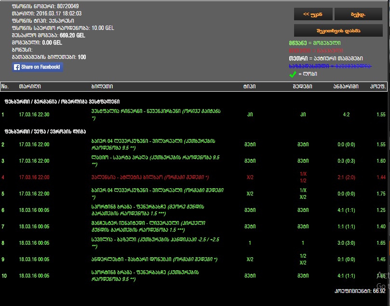Image resolution: width=390 pixels, height=306 pixels.
Task: Click the ანგარიში column header
Action: point(345,86)
